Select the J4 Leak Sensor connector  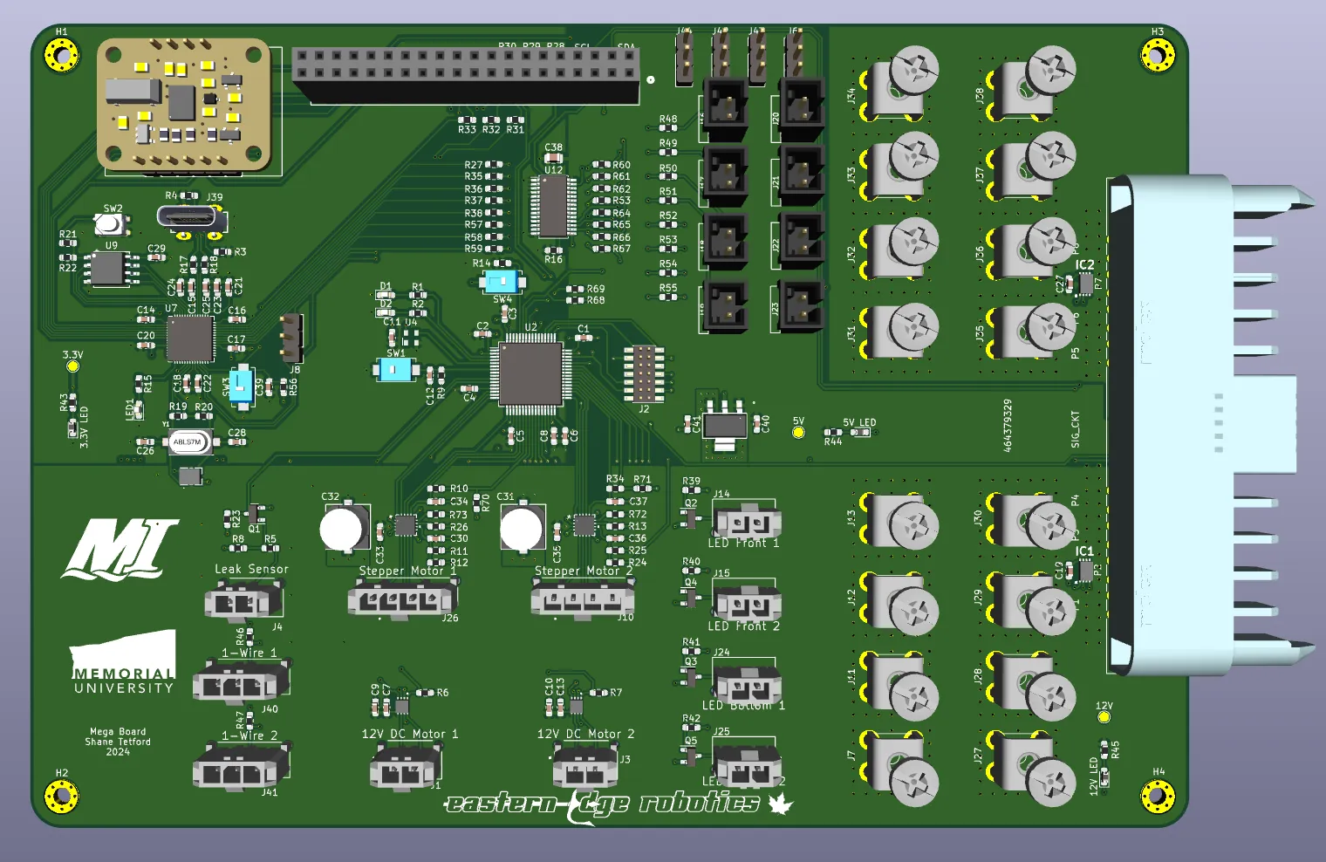click(x=243, y=601)
